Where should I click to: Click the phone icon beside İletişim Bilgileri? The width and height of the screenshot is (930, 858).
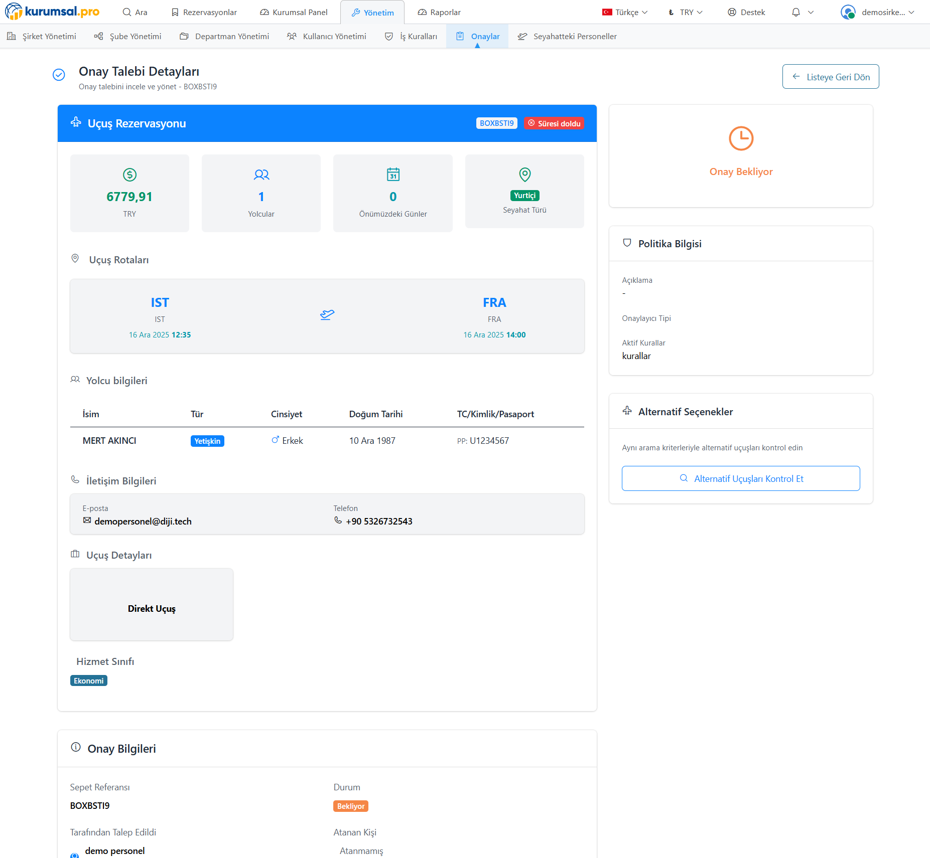75,480
